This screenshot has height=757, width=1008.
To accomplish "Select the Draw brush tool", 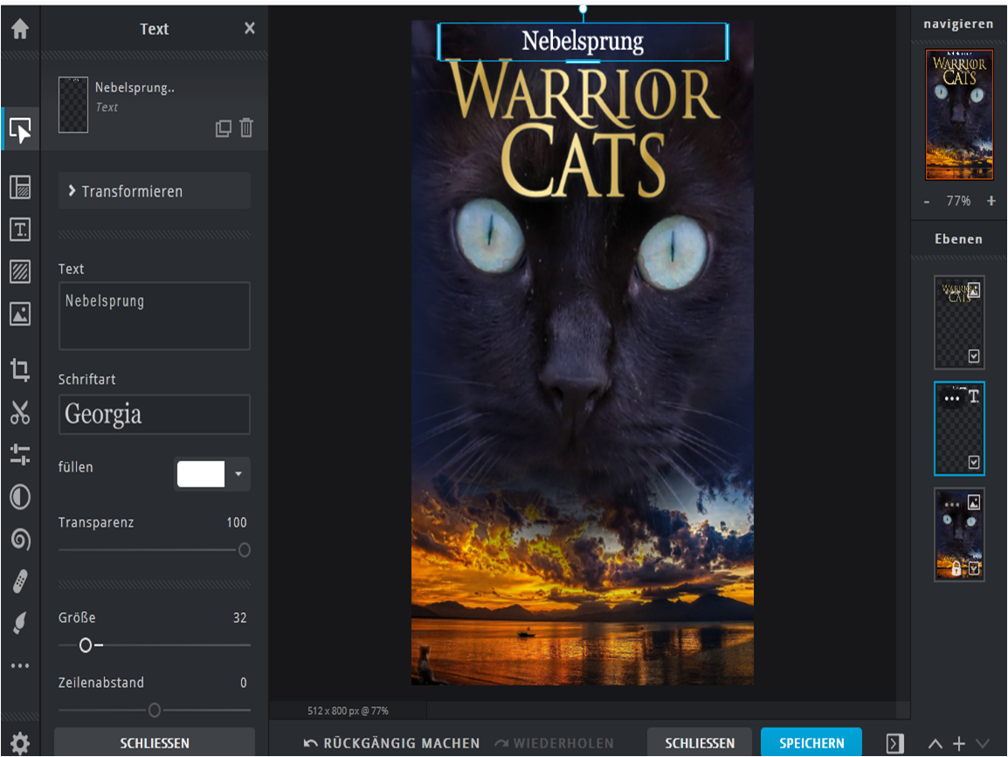I will tap(20, 623).
